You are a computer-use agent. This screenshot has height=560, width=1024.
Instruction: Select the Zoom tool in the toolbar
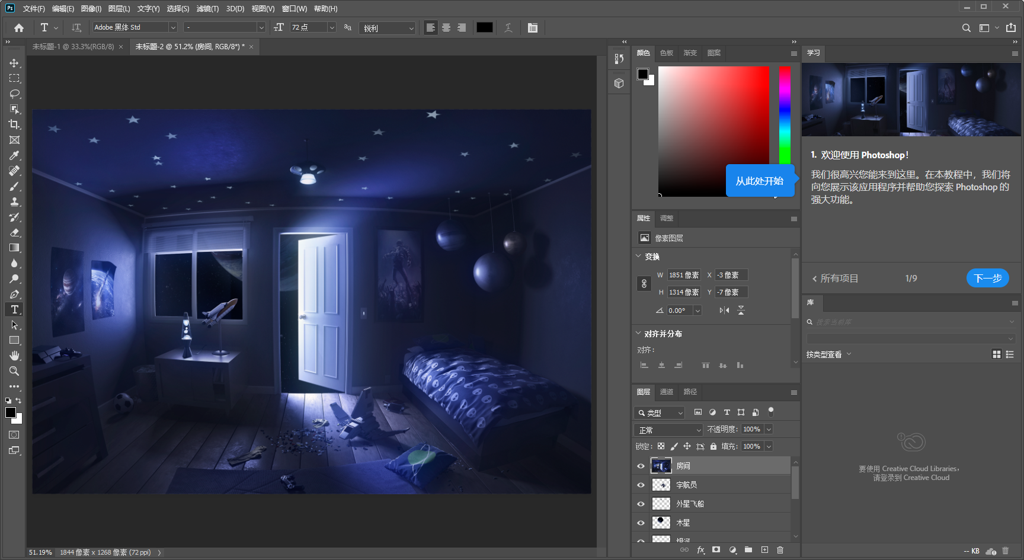pos(15,372)
